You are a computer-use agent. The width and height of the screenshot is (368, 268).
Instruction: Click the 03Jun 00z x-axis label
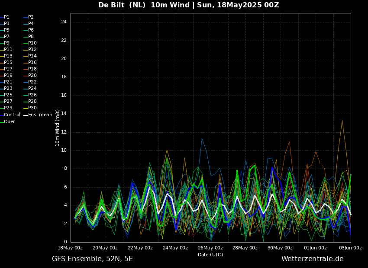[350, 248]
